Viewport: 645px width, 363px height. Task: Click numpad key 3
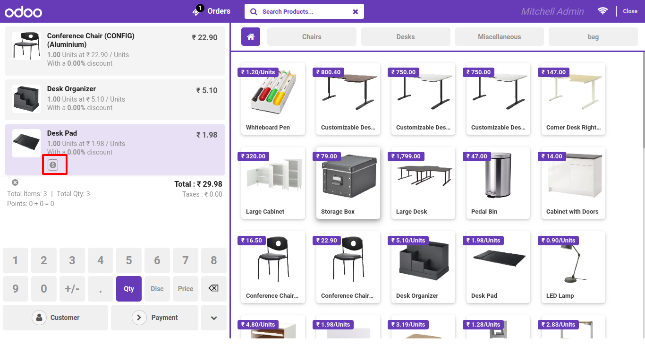point(72,260)
